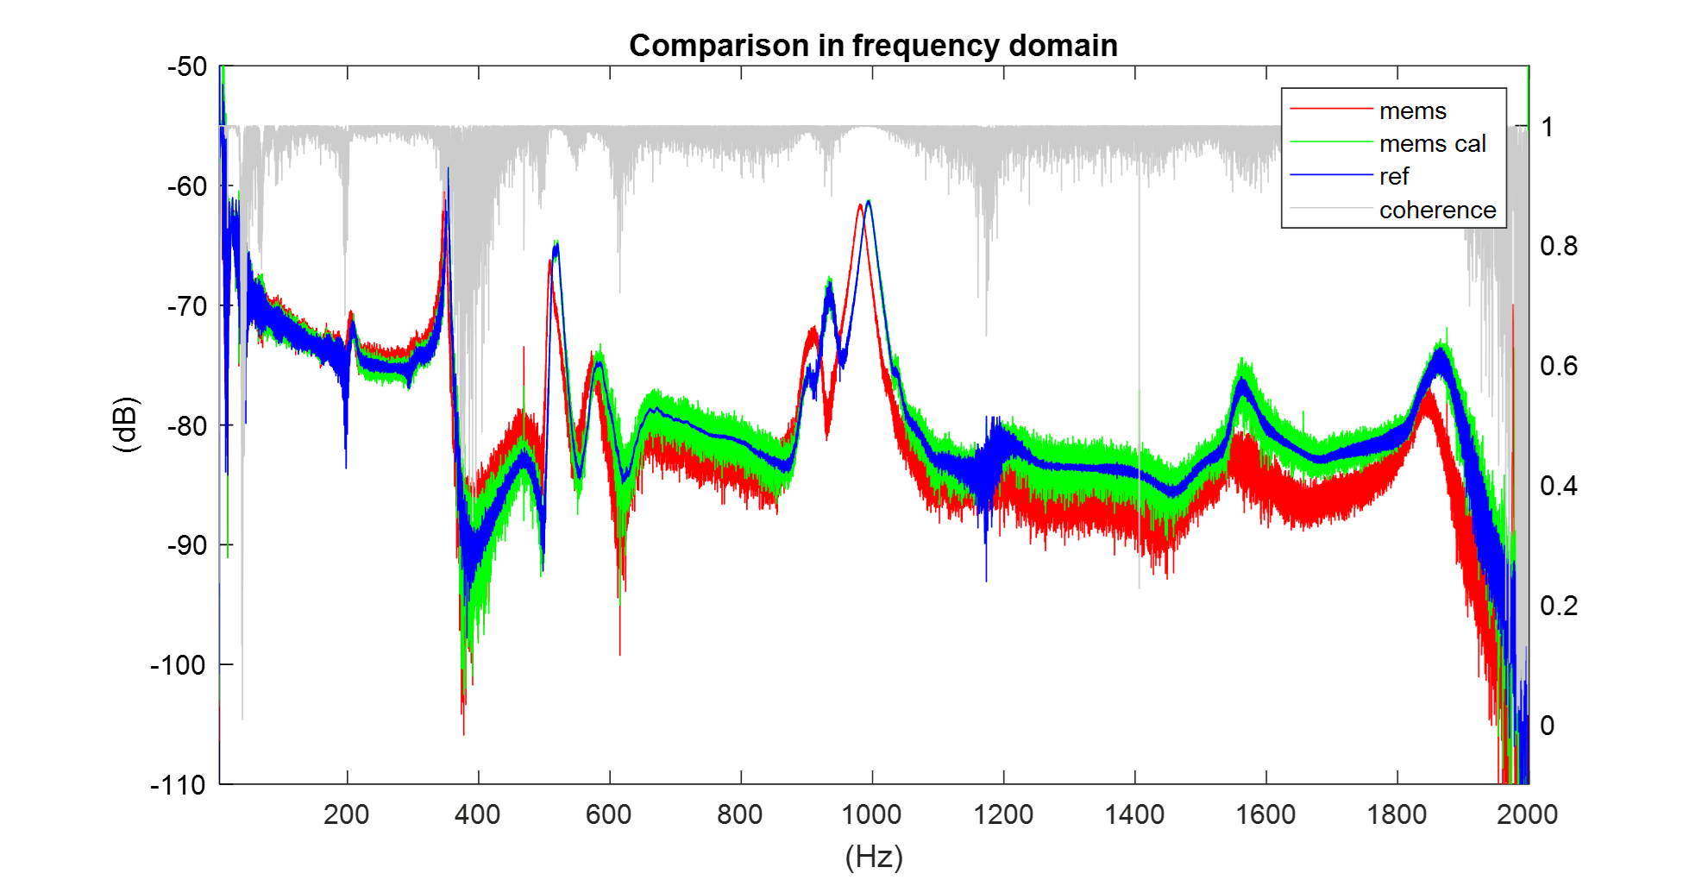Select the 1400 tick label on x-axis
The image size is (1689, 880).
1134,814
